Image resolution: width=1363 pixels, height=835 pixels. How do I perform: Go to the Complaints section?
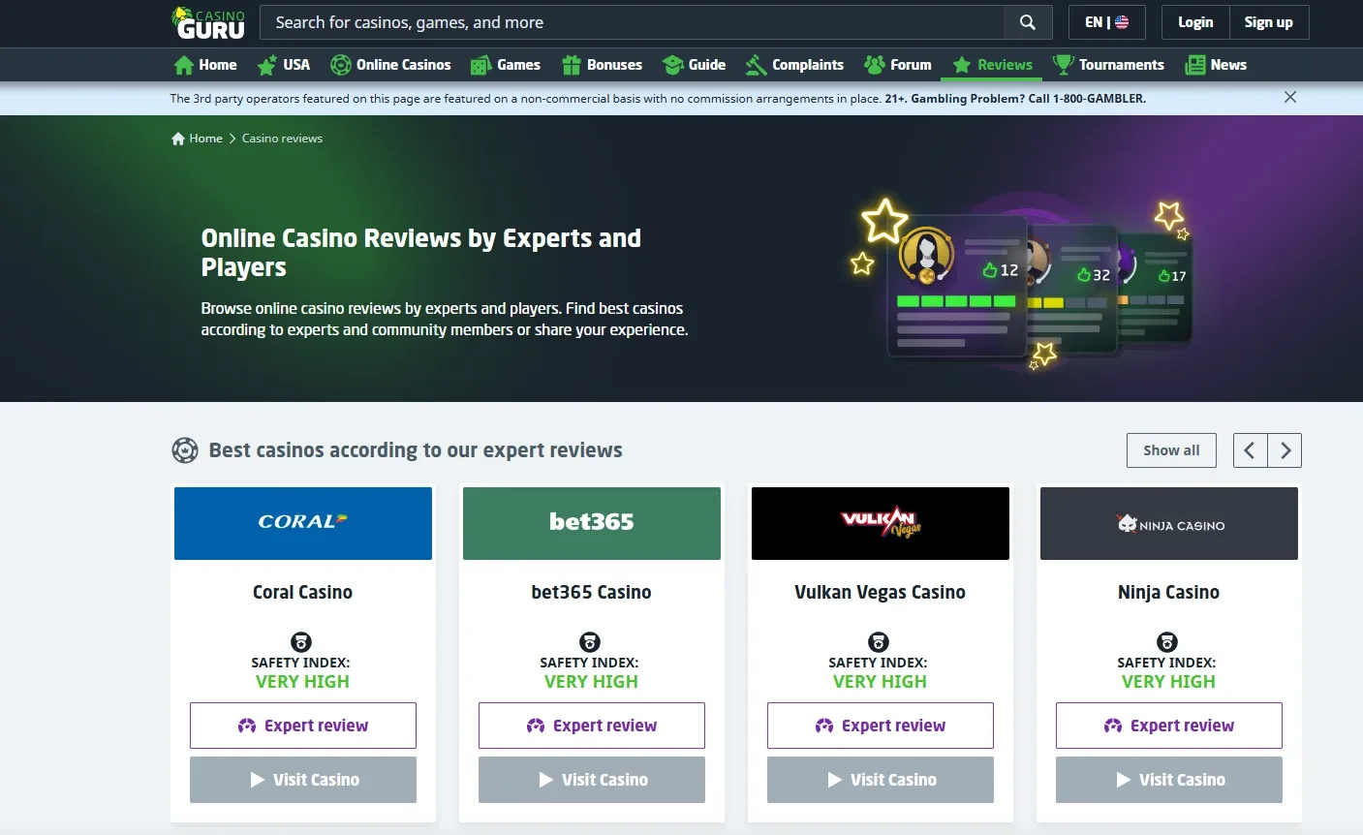[x=794, y=65]
